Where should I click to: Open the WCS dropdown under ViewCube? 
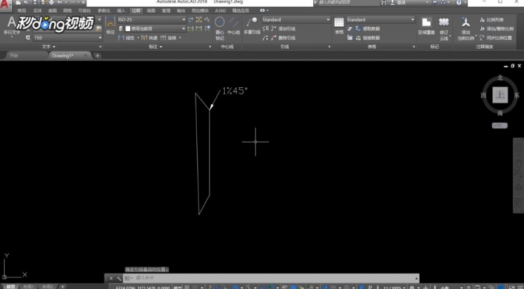500,126
